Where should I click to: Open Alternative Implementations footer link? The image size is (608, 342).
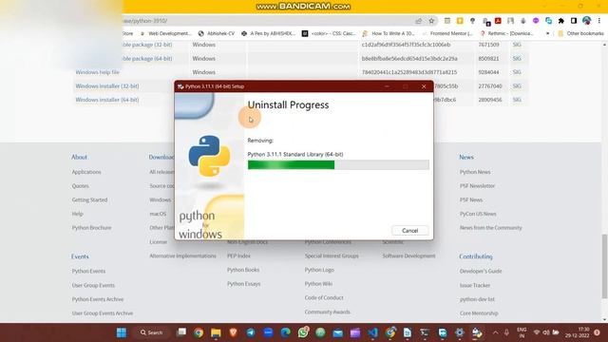182,256
